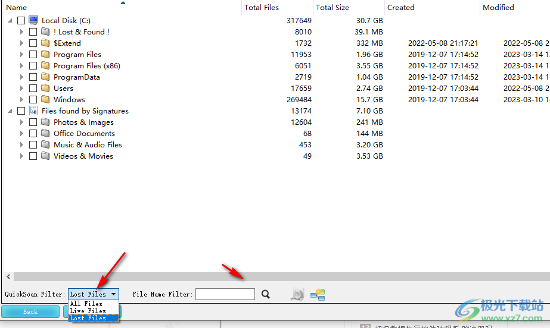Screen dimensions: 550x328
Task: Tick the Photos & Images checkbox
Action: [33, 122]
